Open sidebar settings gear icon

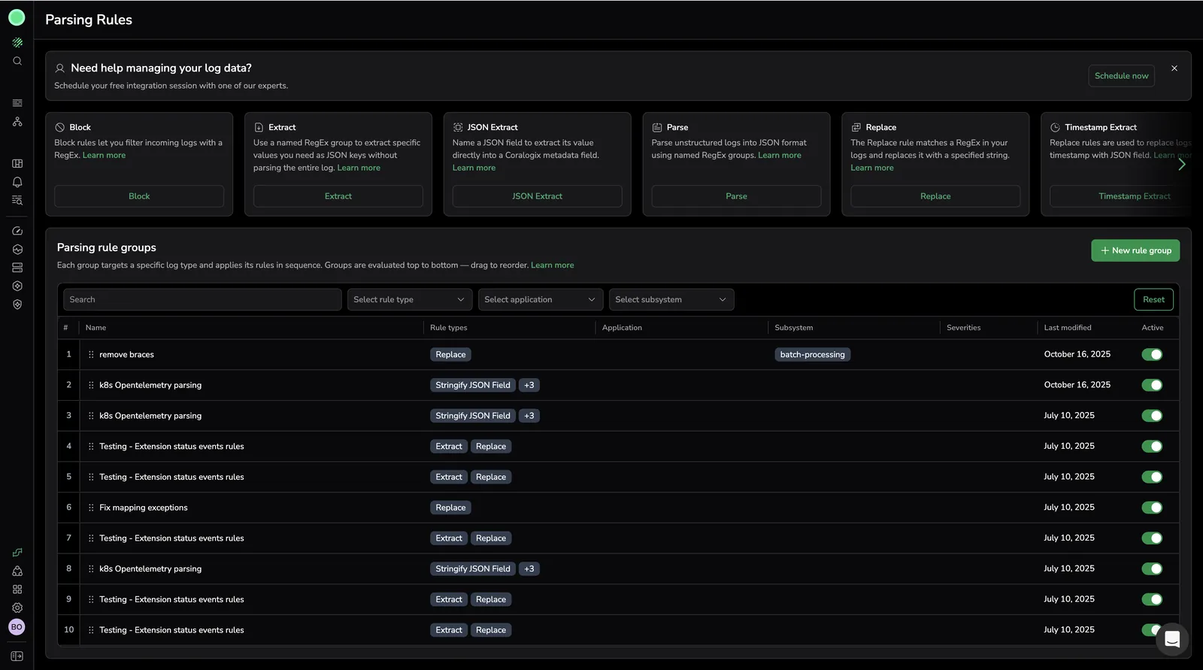tap(17, 608)
